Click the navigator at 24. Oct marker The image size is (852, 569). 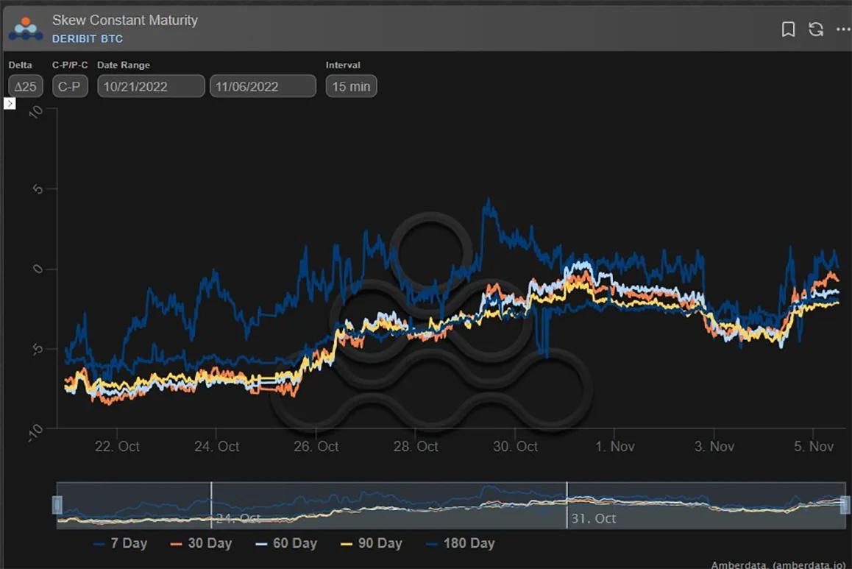(x=238, y=517)
